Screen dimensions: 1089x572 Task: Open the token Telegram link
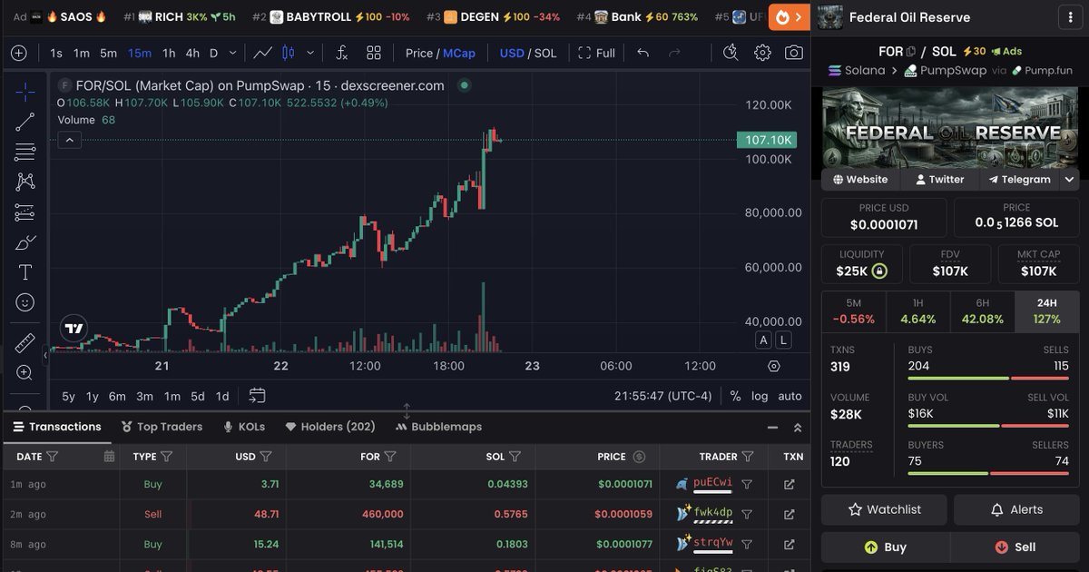[1019, 179]
